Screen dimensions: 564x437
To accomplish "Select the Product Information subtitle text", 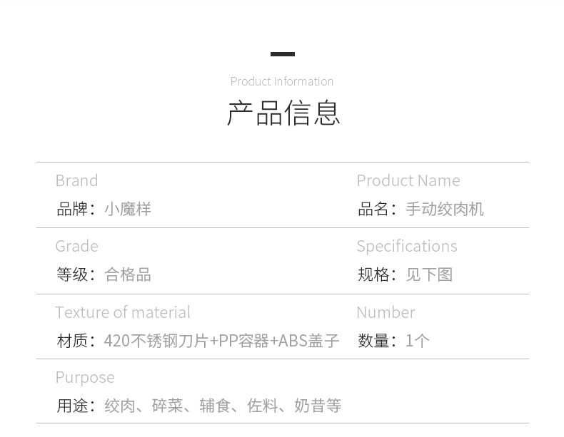I will (281, 81).
